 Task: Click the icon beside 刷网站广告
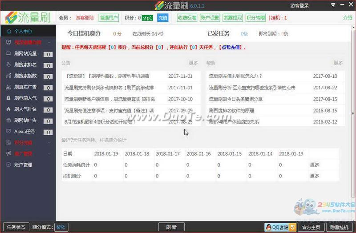8,120
